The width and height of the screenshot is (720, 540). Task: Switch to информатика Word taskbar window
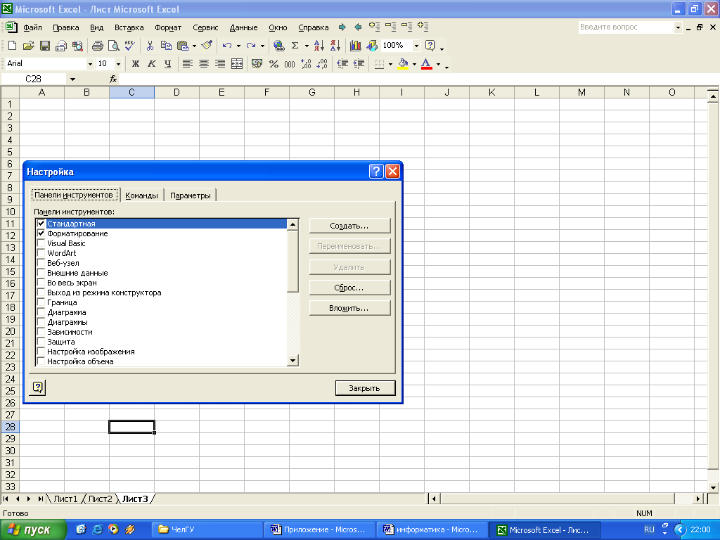tap(432, 529)
